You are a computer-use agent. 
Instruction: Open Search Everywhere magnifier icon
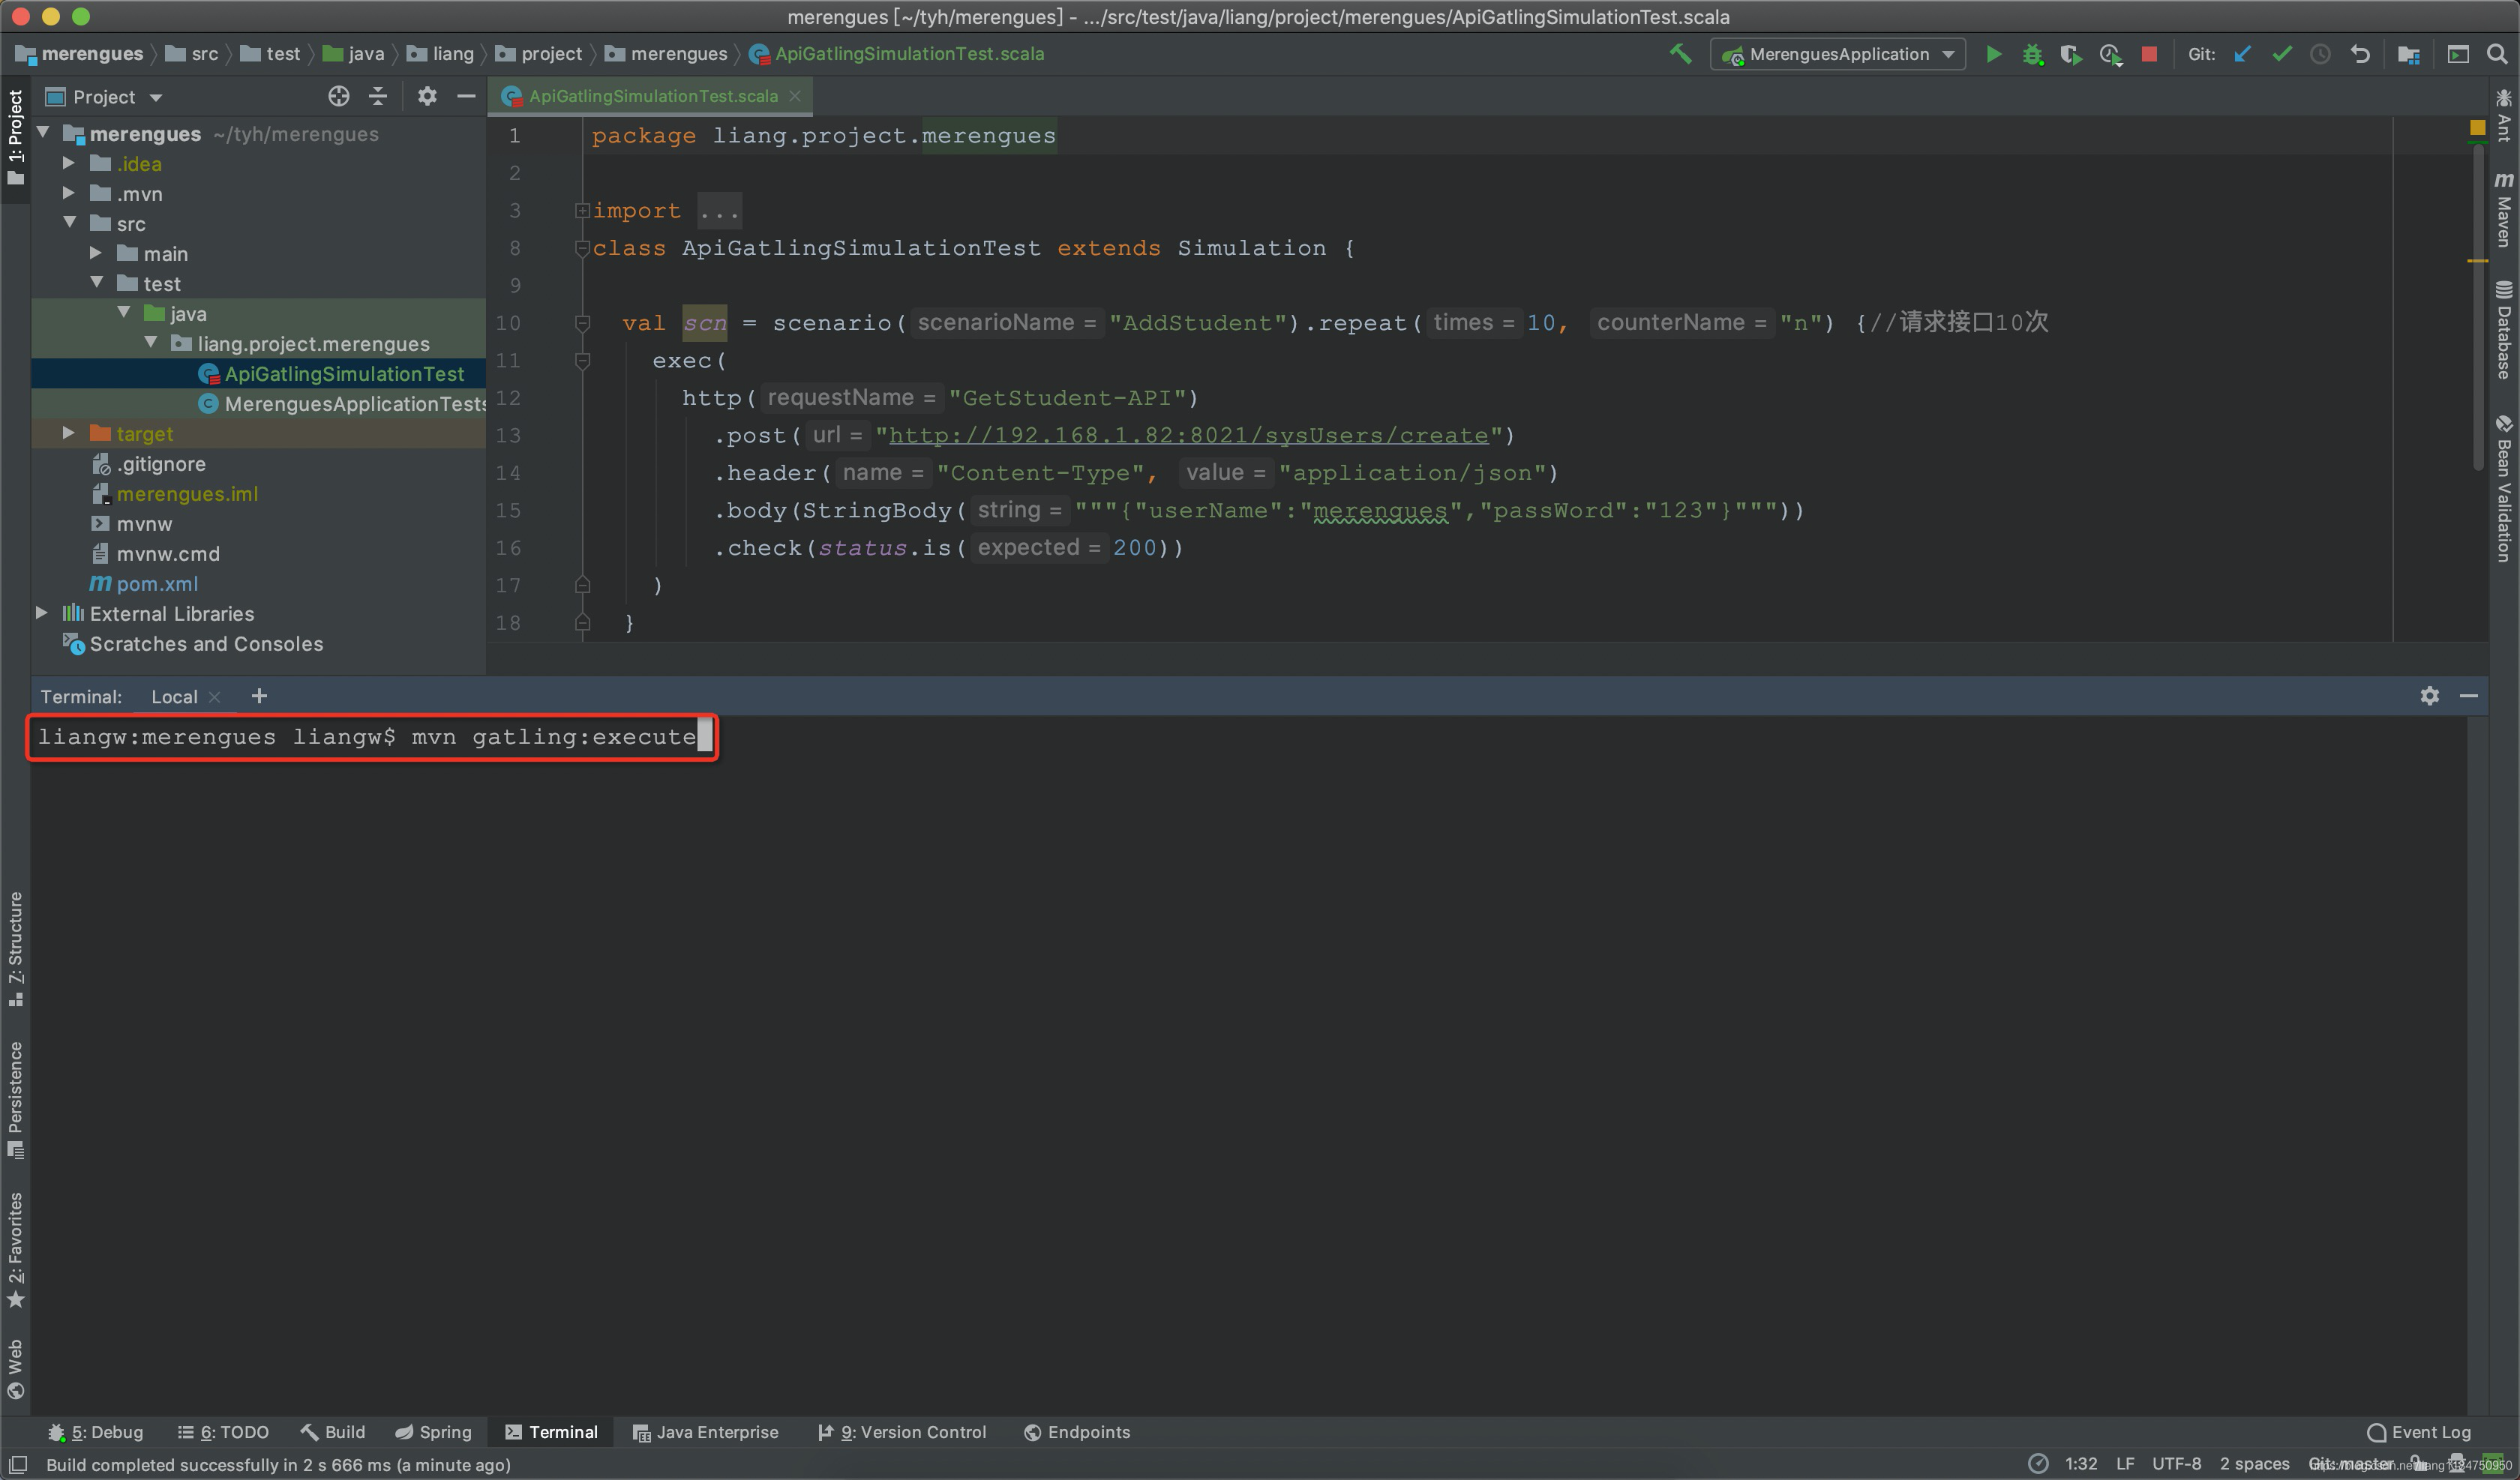(x=2496, y=54)
